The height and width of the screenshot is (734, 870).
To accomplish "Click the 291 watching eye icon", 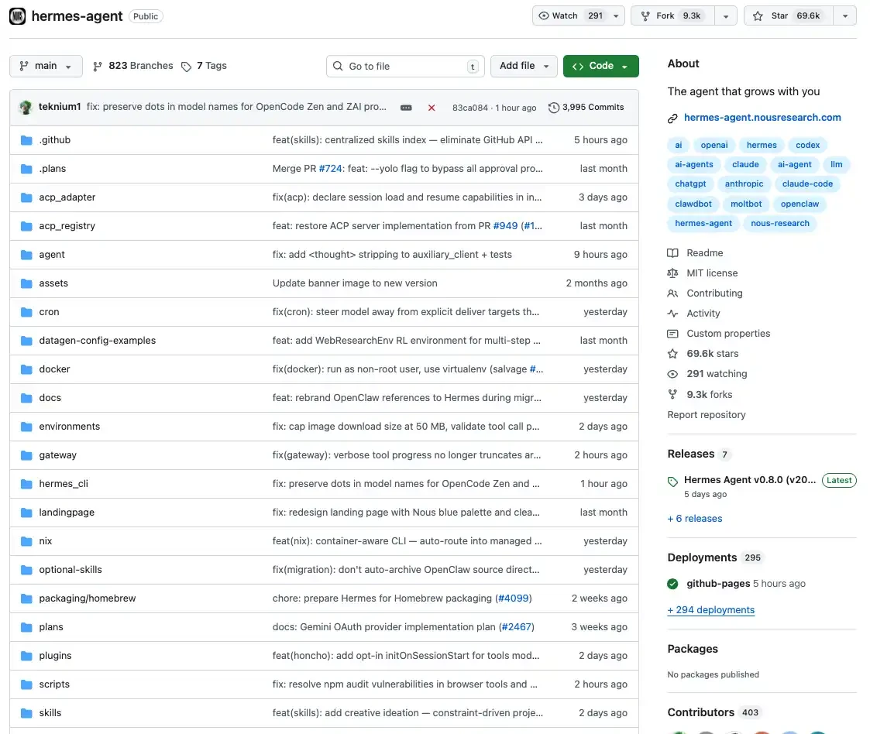I will pos(672,374).
